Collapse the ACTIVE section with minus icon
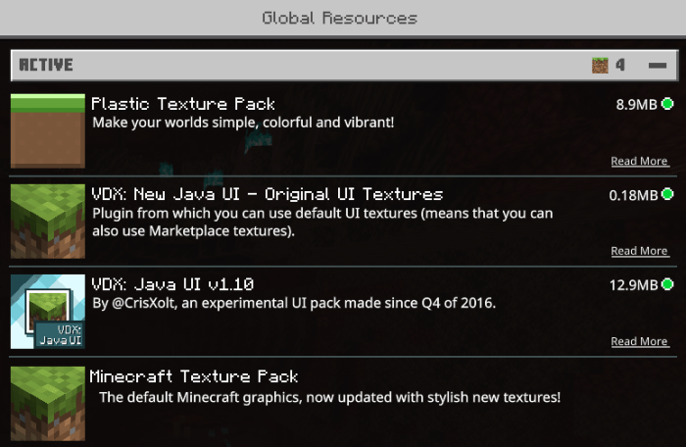Image resolution: width=686 pixels, height=447 pixels. (x=658, y=66)
